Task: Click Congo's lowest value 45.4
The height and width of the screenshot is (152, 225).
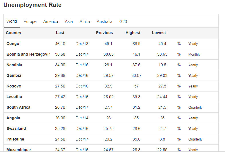Action: pyautogui.click(x=162, y=44)
